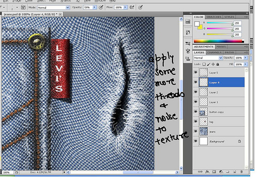
Task: Create a new group icon
Action: (x=228, y=172)
